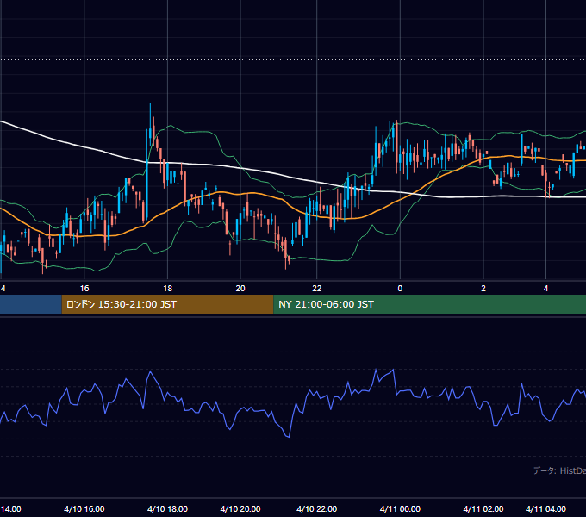Screen dimensions: 586x517
Task: Click the oscillator trough near 21:15
Action: (x=289, y=436)
